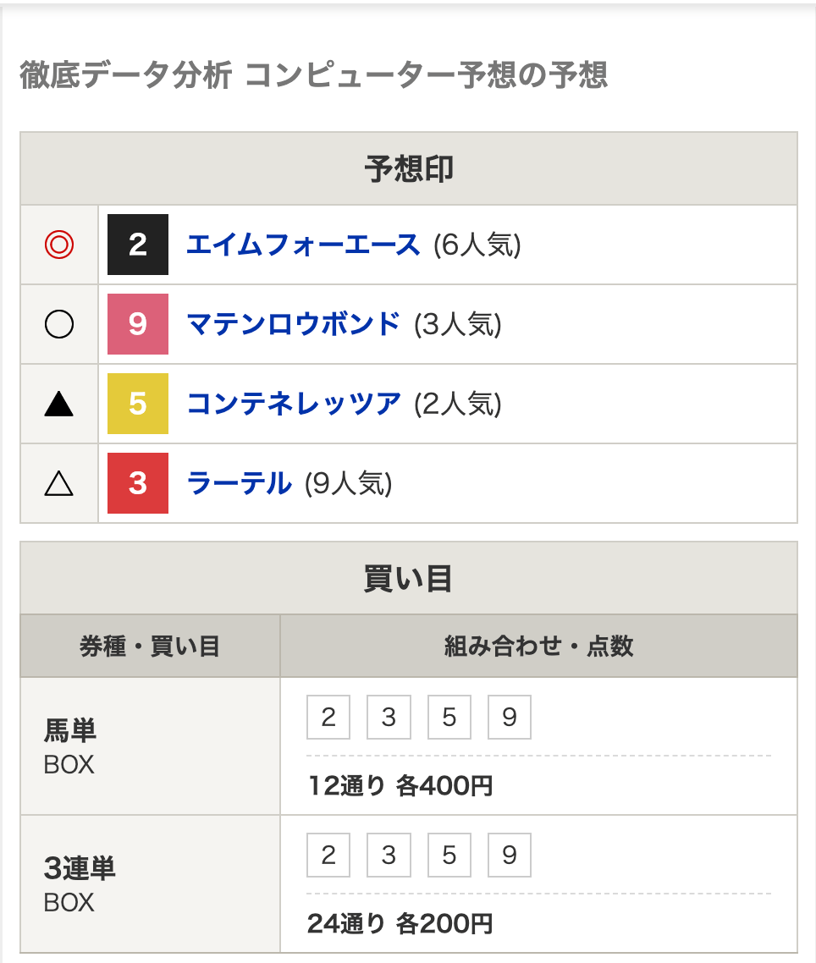Click the single circle prediction mark
The height and width of the screenshot is (963, 816).
59,323
